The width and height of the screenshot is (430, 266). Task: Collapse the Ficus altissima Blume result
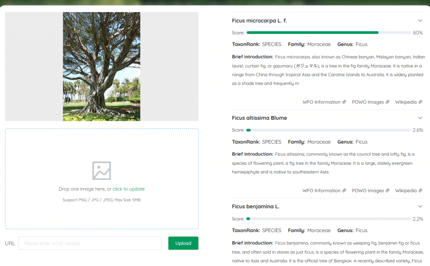click(x=420, y=118)
